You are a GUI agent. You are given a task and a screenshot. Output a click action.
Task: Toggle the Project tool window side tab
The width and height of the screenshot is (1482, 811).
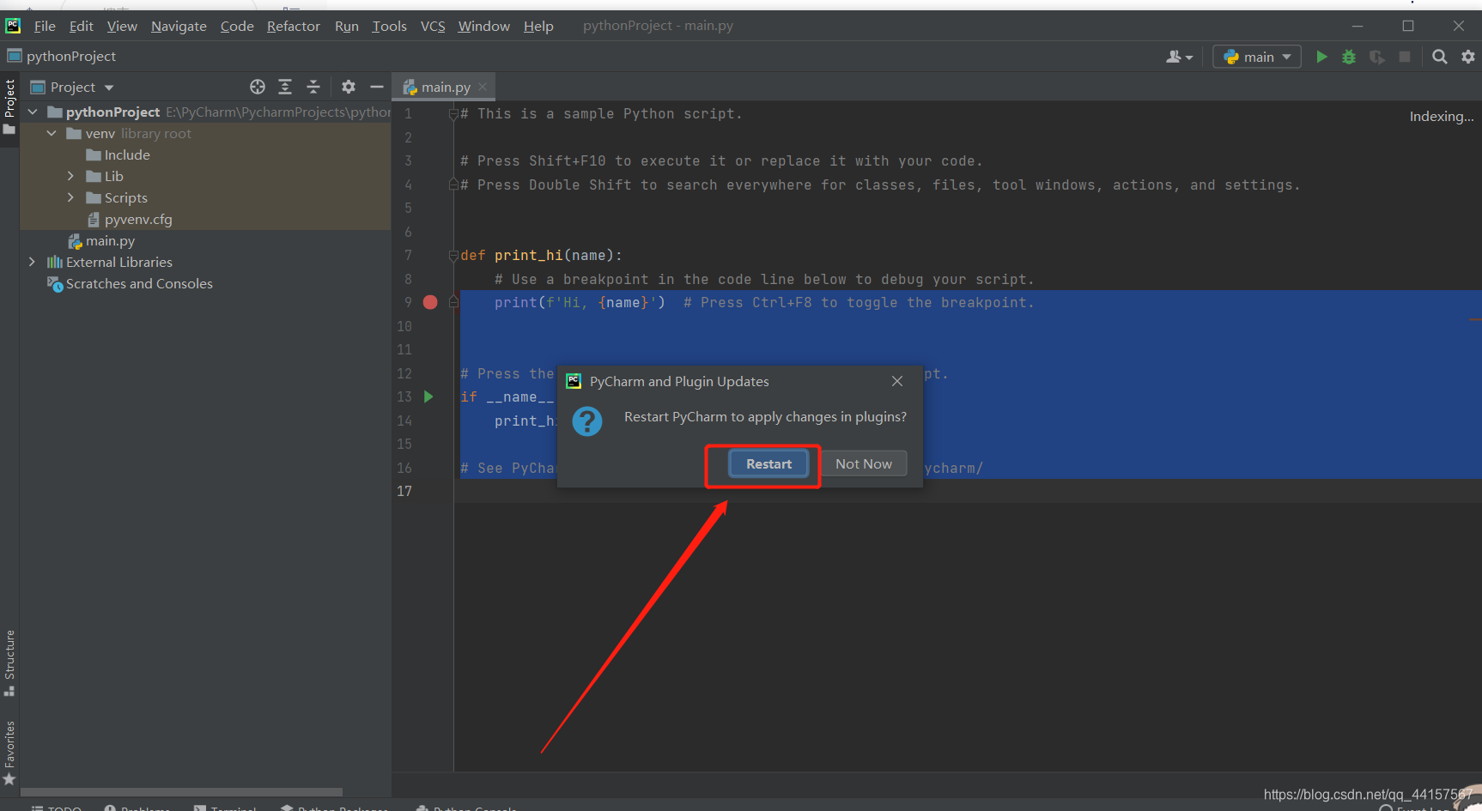pos(9,106)
